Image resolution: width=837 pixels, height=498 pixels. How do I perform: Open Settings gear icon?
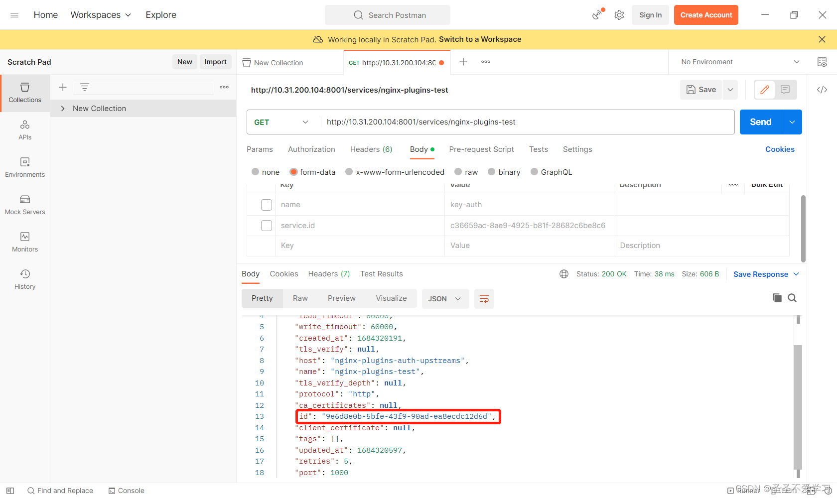(619, 15)
